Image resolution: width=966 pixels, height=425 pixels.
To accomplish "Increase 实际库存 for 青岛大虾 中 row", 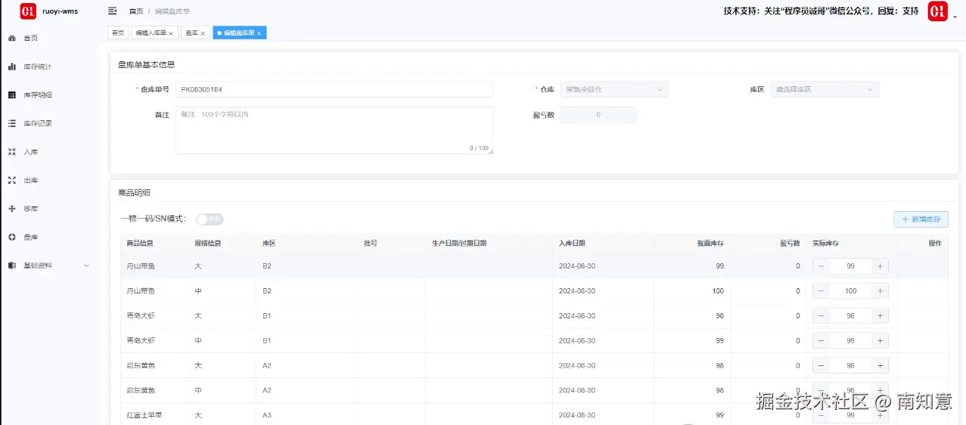I will click(x=880, y=341).
